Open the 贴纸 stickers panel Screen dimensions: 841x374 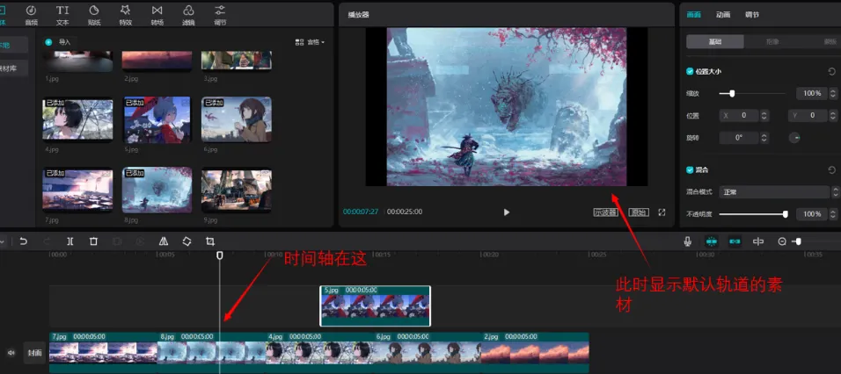[x=94, y=15]
